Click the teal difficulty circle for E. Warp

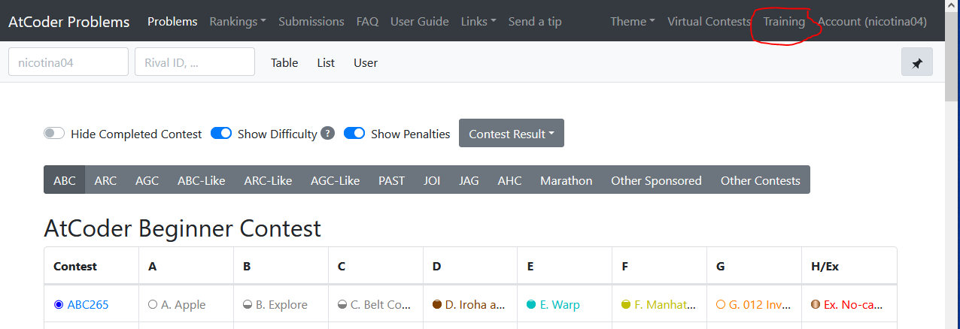pyautogui.click(x=531, y=305)
